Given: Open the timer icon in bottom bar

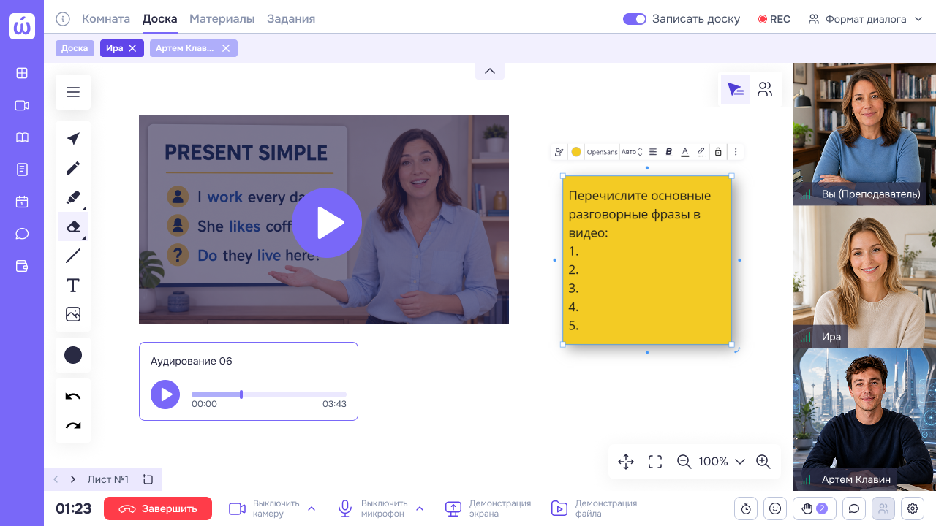Looking at the screenshot, I should coord(746,508).
